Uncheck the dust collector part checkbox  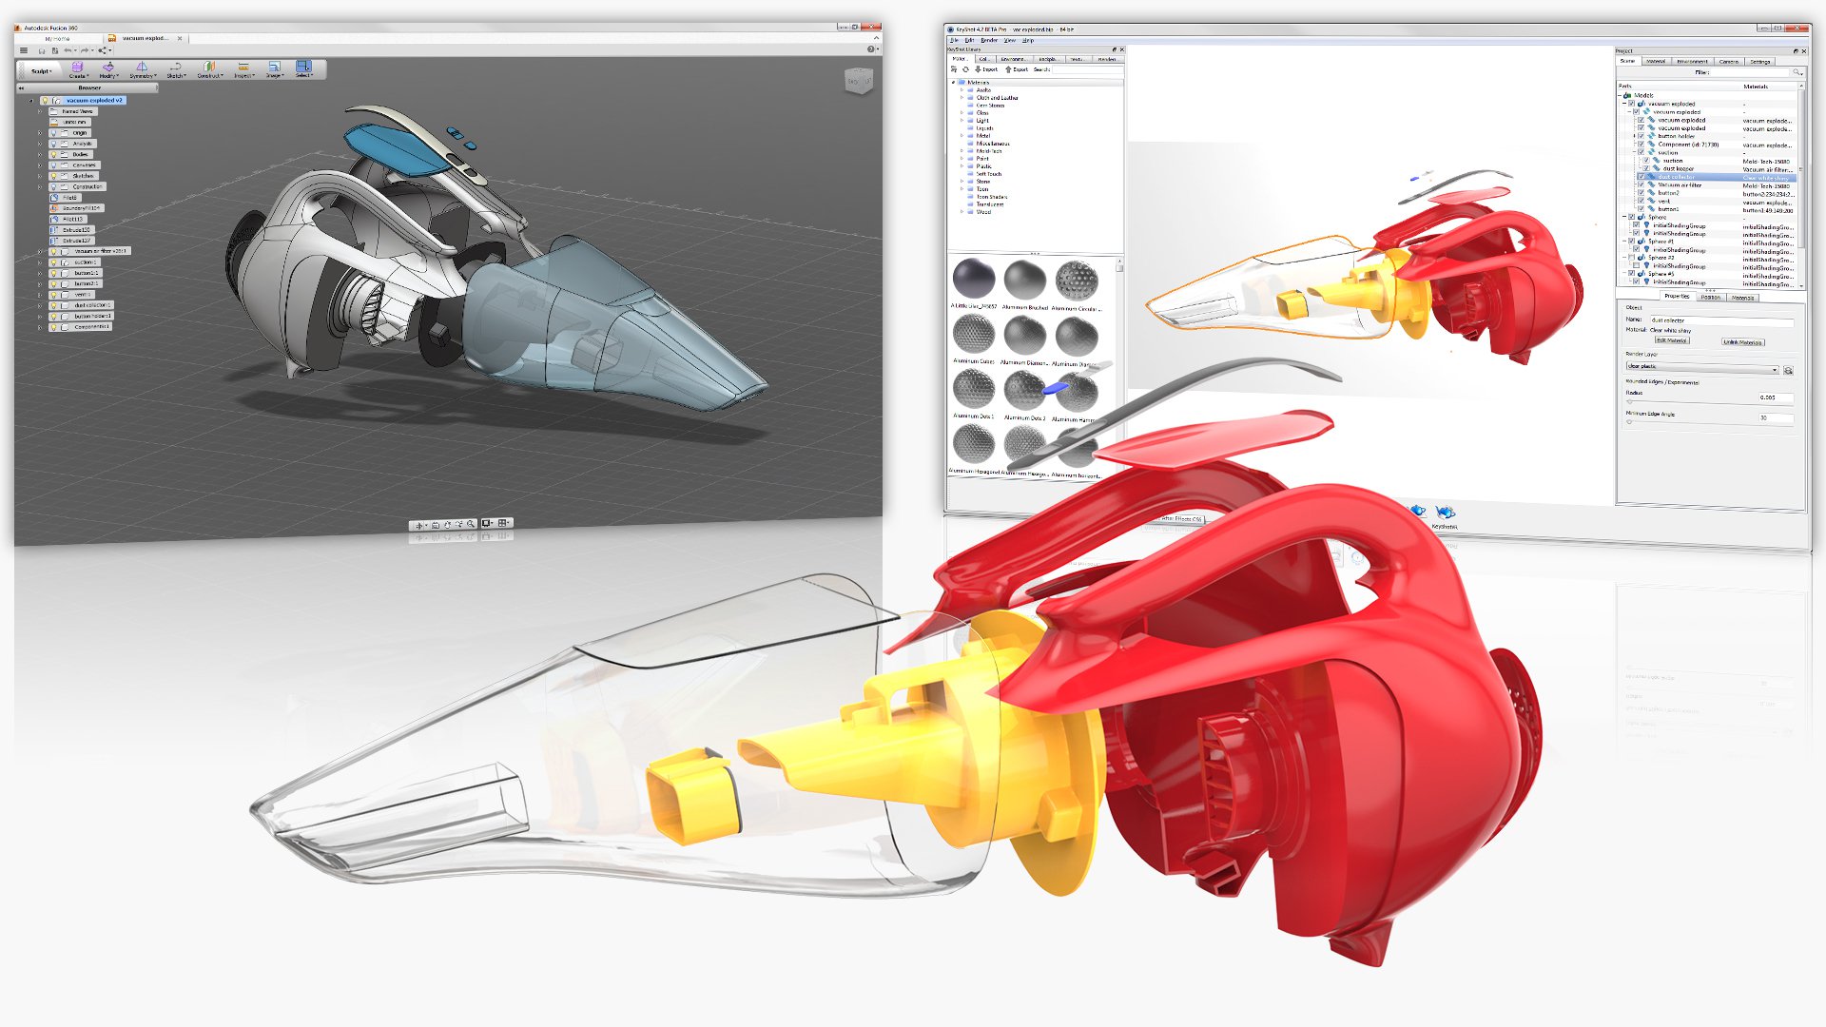pos(1641,177)
